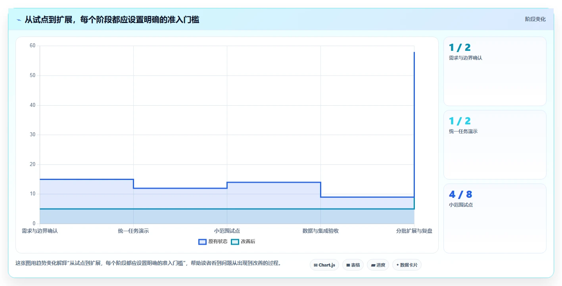Click the 改善后 legend label
The width and height of the screenshot is (562, 286).
click(x=248, y=242)
